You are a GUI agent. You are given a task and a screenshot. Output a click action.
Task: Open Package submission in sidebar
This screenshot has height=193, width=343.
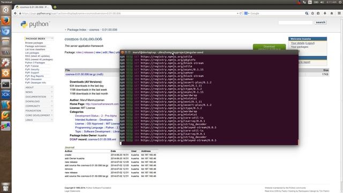pos(35,46)
